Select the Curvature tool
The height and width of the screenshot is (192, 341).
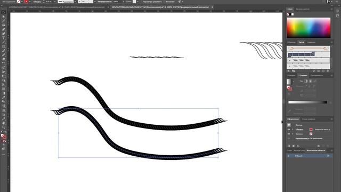coord(4,34)
